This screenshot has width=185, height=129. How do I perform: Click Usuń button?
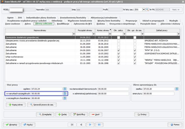(x=96, y=114)
